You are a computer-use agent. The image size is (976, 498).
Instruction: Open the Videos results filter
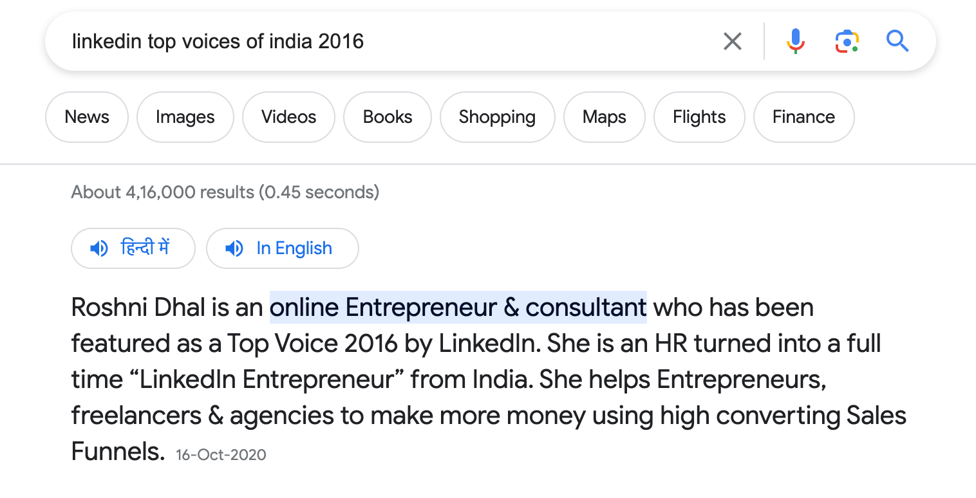288,117
